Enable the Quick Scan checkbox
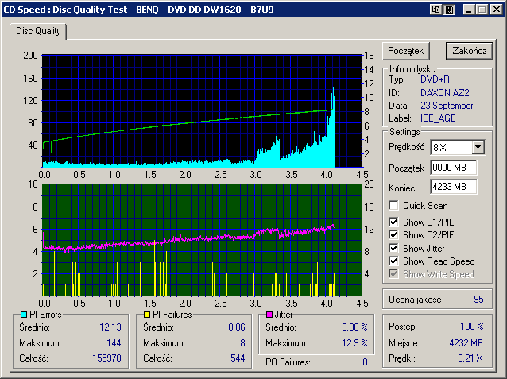 coord(393,205)
